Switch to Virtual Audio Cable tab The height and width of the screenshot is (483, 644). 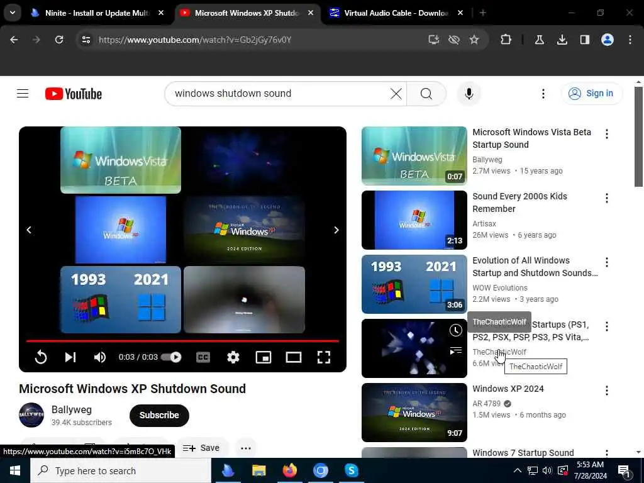[397, 13]
